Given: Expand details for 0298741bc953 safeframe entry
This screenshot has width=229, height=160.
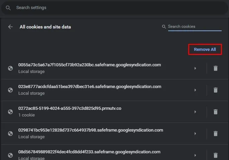Looking at the screenshot, I should coord(195,134).
